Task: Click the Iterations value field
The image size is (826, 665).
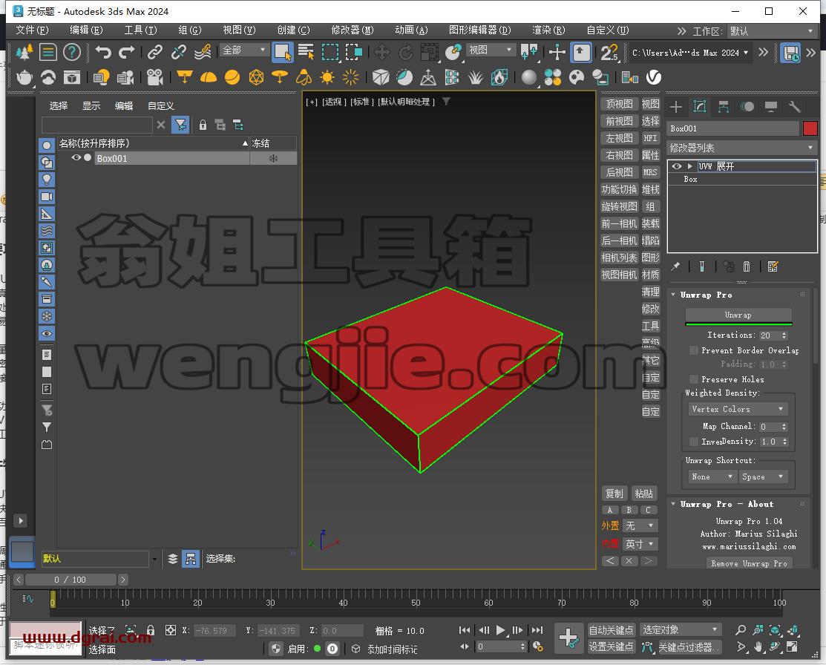Action: [770, 335]
